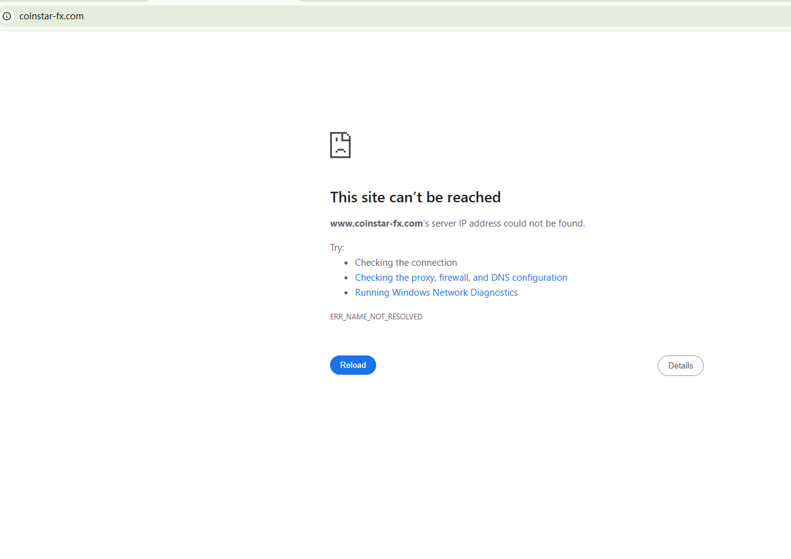
Task: Click the coinstar-fx.com URL in address bar
Action: coord(51,16)
